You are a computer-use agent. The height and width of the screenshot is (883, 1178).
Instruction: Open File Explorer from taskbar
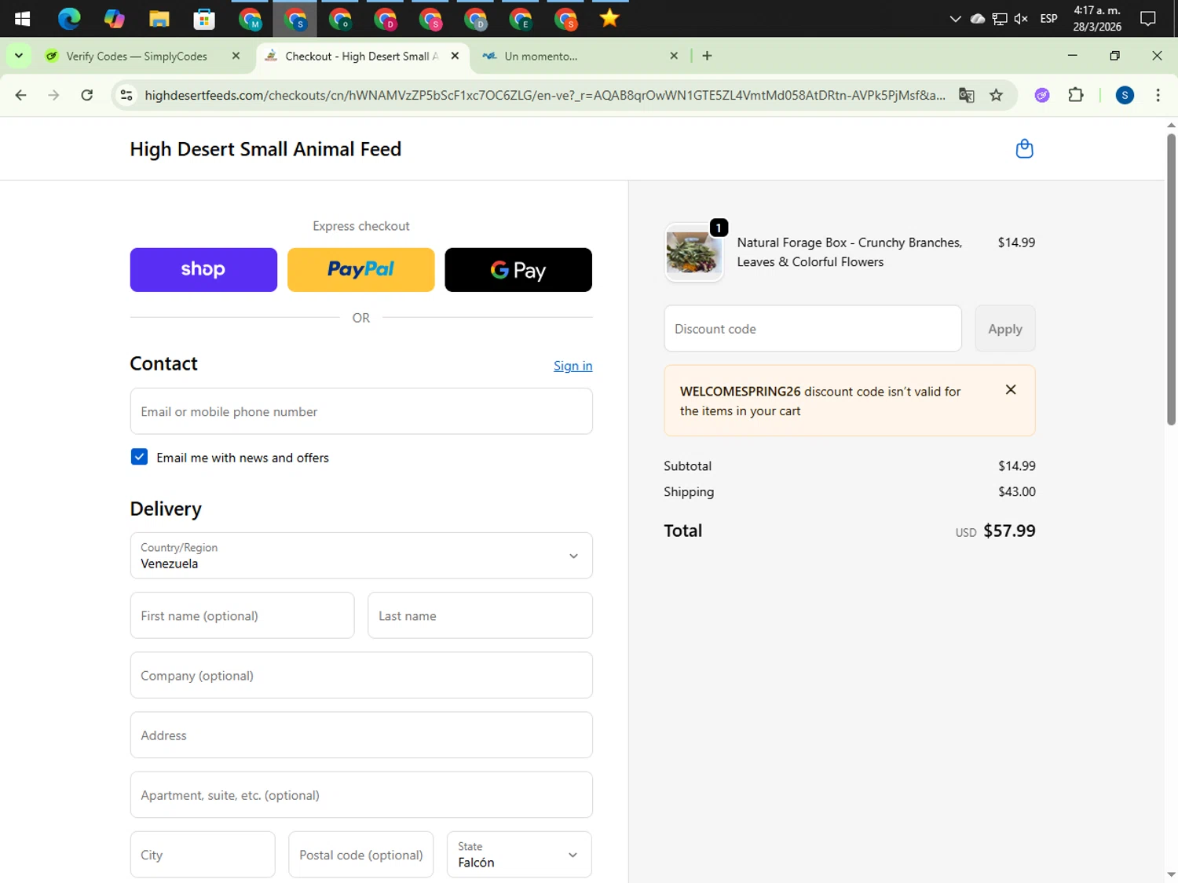click(159, 19)
